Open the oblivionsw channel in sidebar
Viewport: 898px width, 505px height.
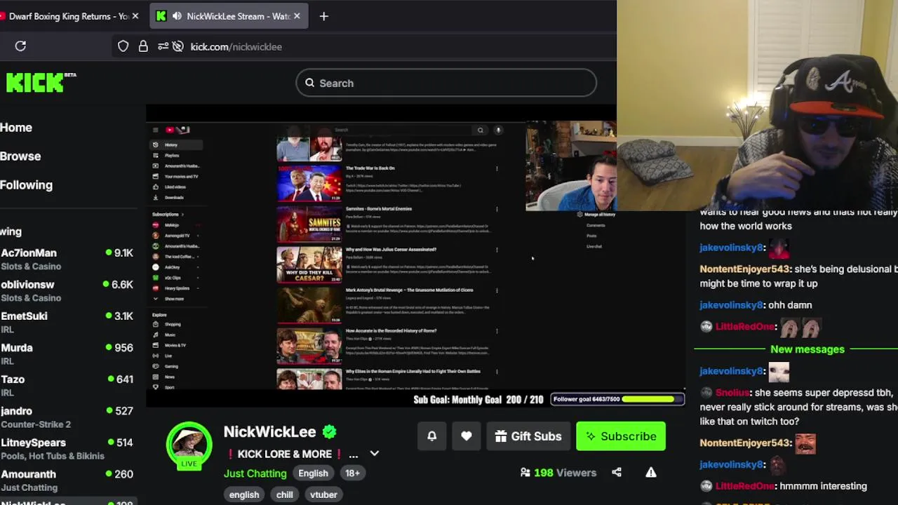point(68,290)
